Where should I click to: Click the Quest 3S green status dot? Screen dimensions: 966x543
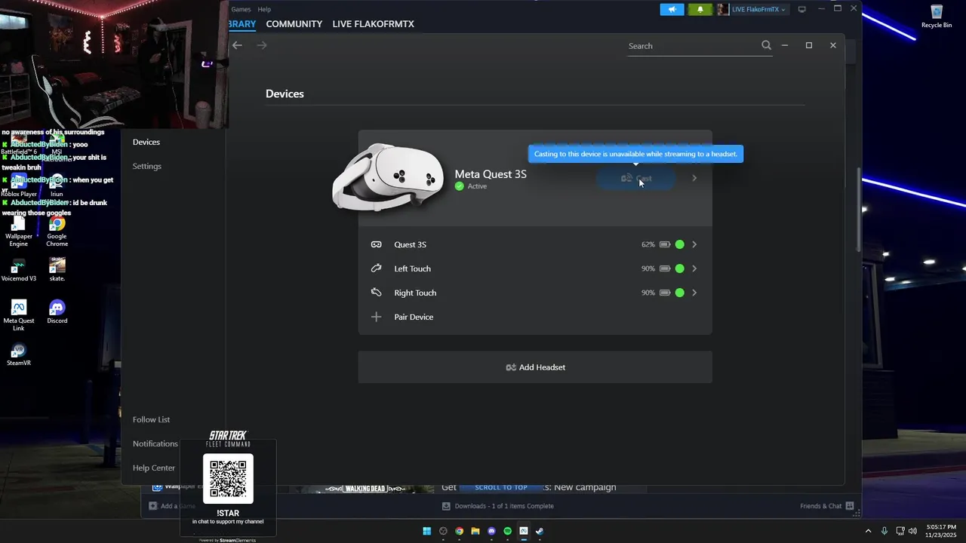pyautogui.click(x=680, y=244)
